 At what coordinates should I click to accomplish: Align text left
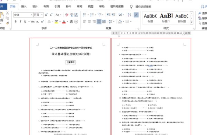(x=85, y=21)
